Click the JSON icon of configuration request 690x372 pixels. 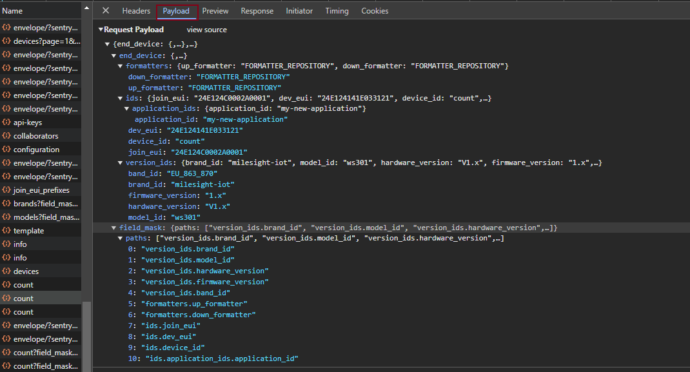[6, 149]
